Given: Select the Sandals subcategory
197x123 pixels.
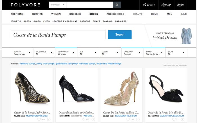Looking at the screenshot, I should (x=108, y=21).
